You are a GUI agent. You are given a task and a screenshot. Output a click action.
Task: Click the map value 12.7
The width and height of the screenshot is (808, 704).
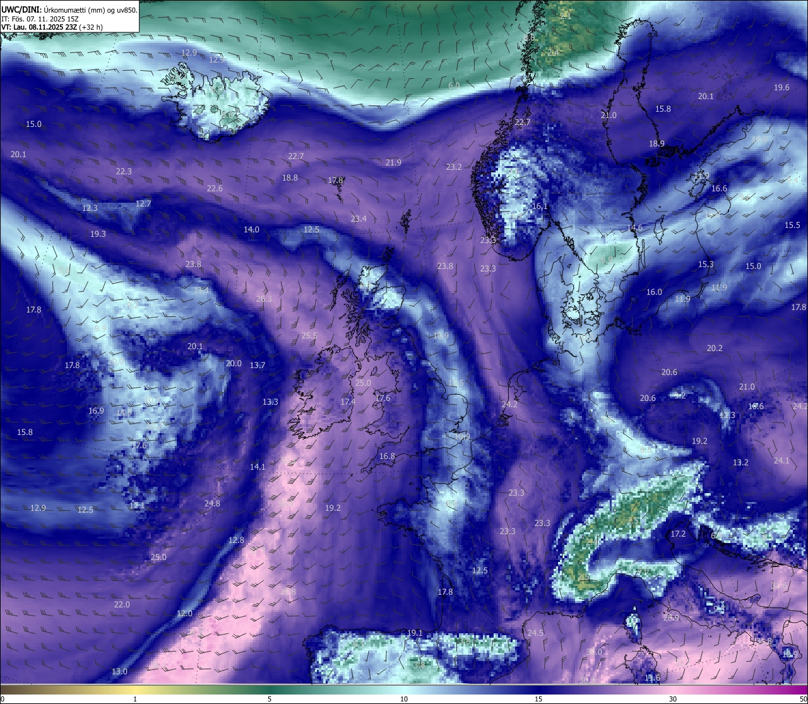143,203
